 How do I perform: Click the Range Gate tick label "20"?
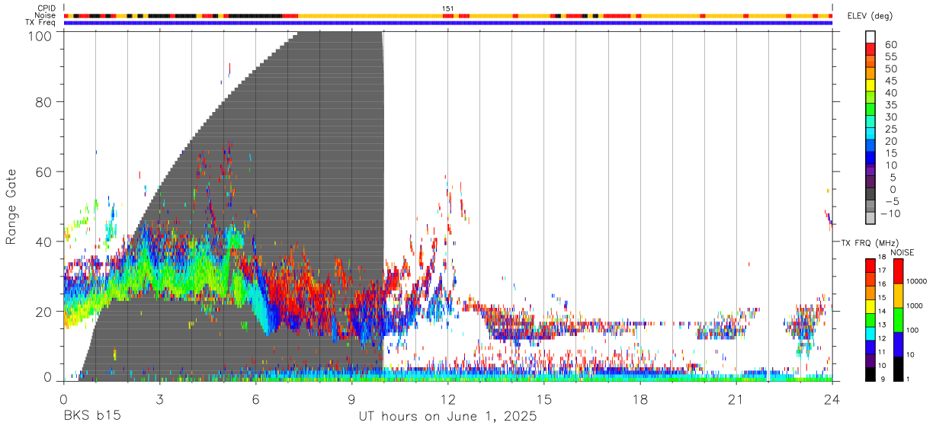(x=44, y=312)
